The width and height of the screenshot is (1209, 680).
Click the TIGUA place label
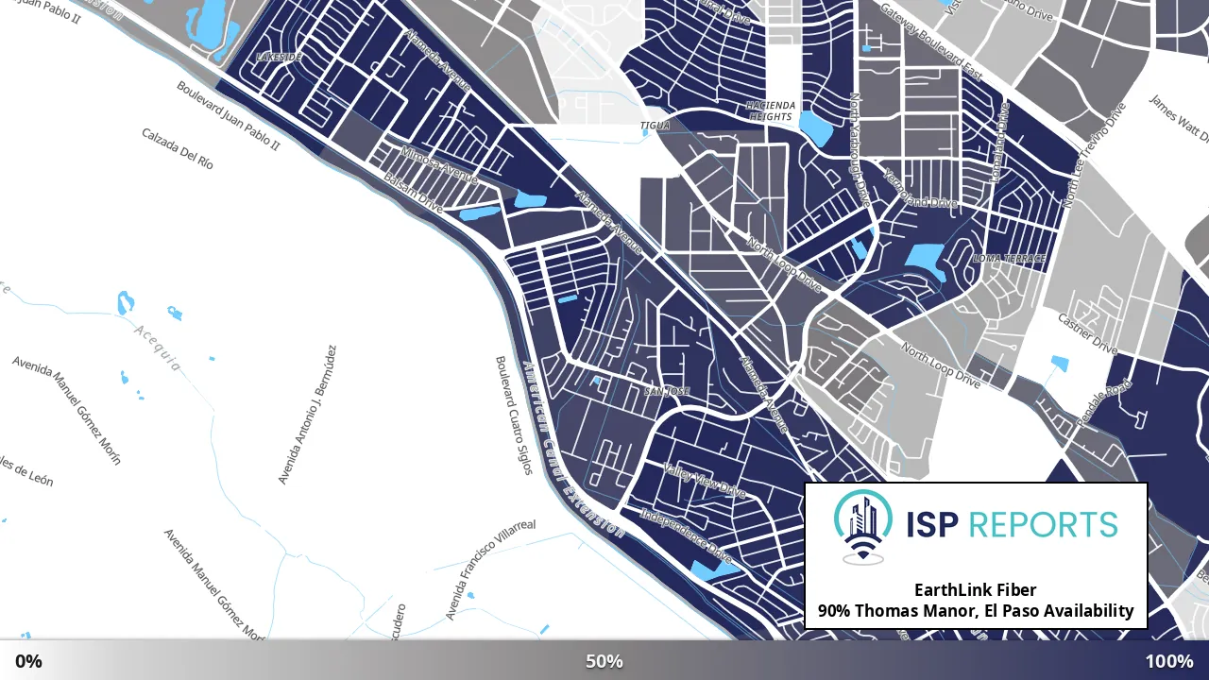[x=655, y=125]
